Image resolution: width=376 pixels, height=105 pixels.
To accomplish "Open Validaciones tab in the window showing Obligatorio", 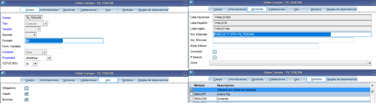I will pos(88,80).
